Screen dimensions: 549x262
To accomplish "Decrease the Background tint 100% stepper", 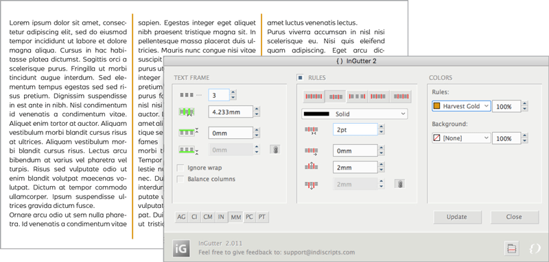I will click(x=524, y=141).
